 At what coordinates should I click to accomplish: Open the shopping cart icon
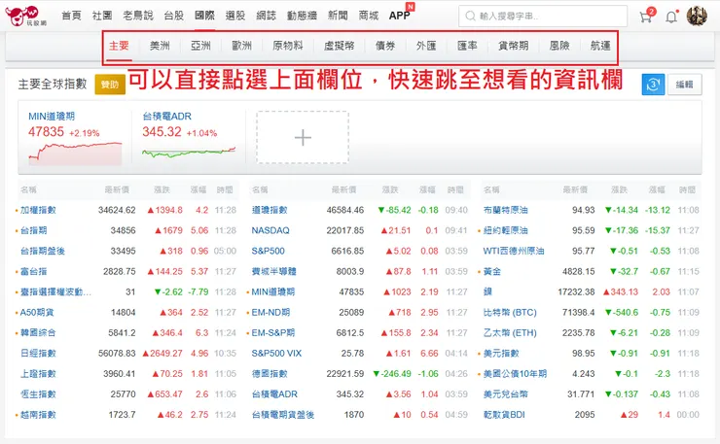(x=647, y=17)
